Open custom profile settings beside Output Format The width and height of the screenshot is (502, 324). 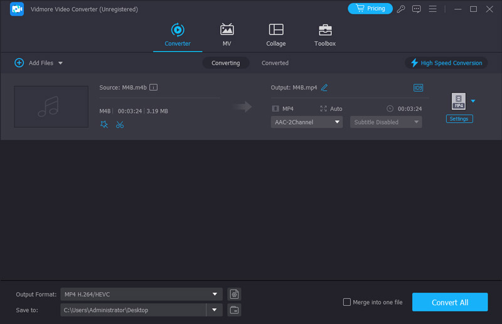pyautogui.click(x=234, y=294)
